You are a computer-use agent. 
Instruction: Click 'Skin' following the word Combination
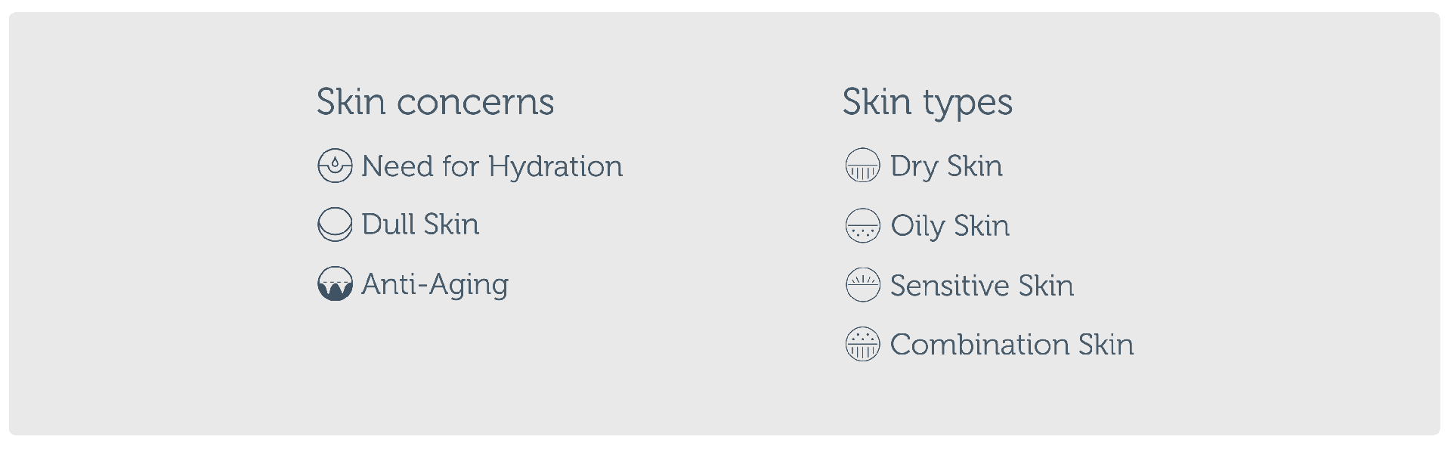pyautogui.click(x=1106, y=344)
